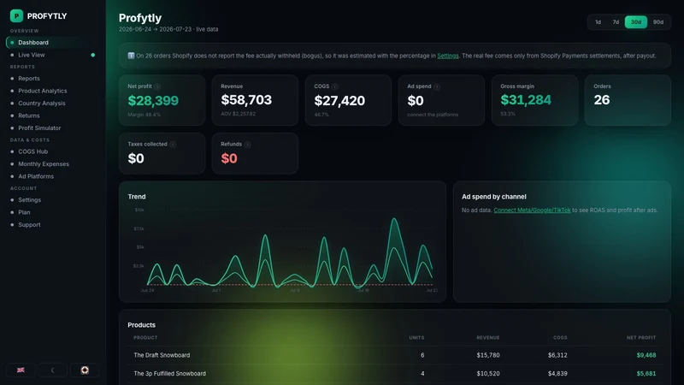The width and height of the screenshot is (684, 385).
Task: Click the REVENUE column header
Action: click(487, 337)
